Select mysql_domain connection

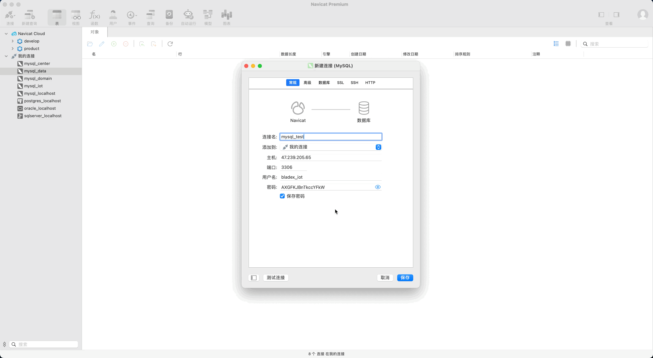(41, 79)
